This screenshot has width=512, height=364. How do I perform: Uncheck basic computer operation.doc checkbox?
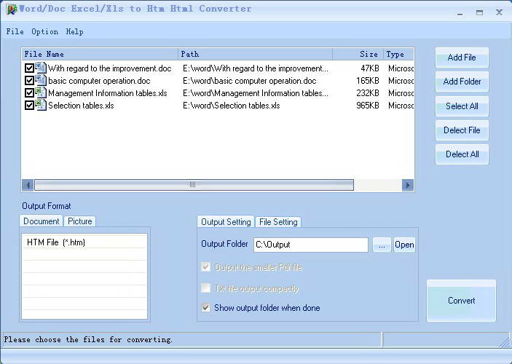pos(29,81)
